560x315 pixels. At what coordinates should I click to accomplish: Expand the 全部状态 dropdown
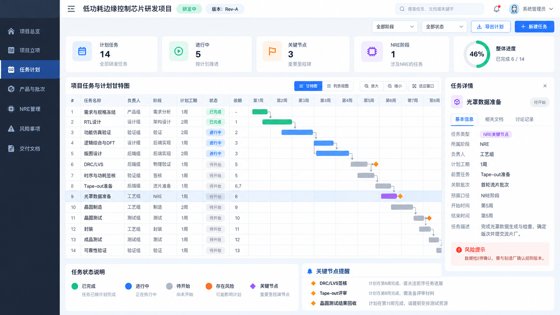[x=444, y=27]
